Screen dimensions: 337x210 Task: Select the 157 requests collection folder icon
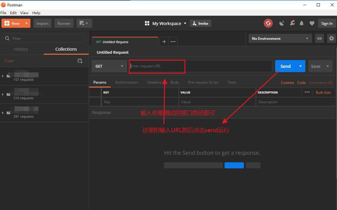click(x=8, y=76)
